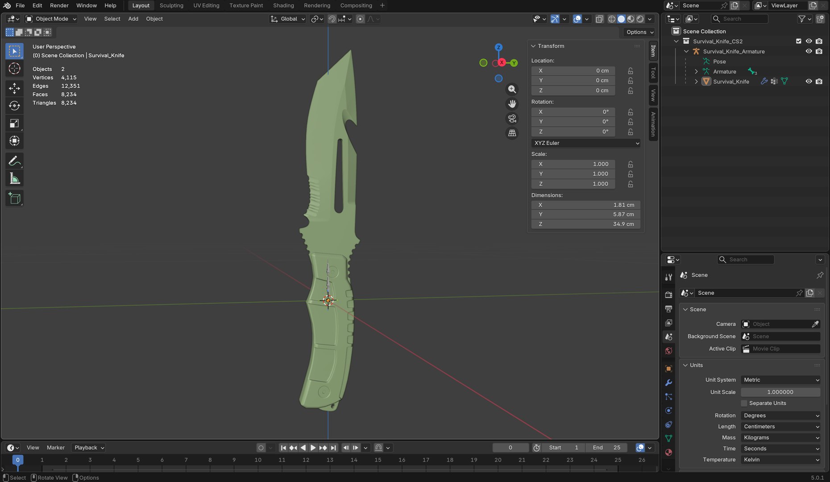Uncheck Survival_Knife_CS2 collection checkbox
The height and width of the screenshot is (482, 830).
799,41
